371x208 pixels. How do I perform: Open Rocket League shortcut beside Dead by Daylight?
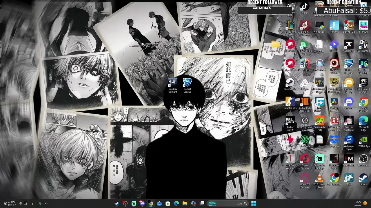[x=187, y=85]
